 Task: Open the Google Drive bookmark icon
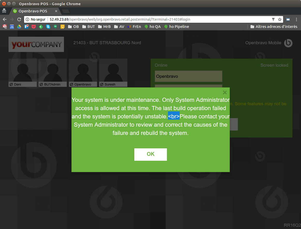19,27
